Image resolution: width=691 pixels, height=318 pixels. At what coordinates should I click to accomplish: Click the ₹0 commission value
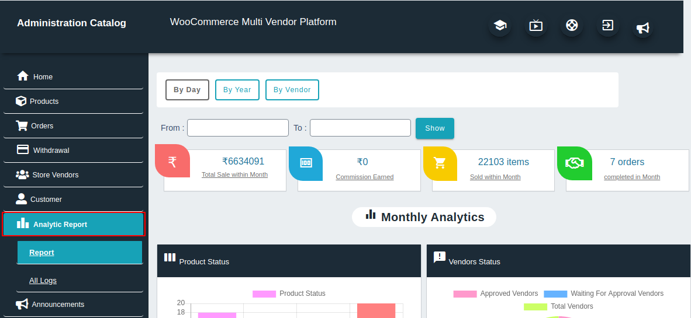[x=362, y=162]
